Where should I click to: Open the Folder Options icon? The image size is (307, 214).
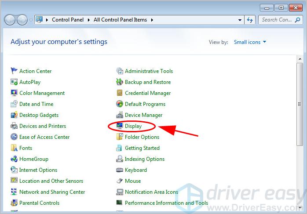click(120, 137)
